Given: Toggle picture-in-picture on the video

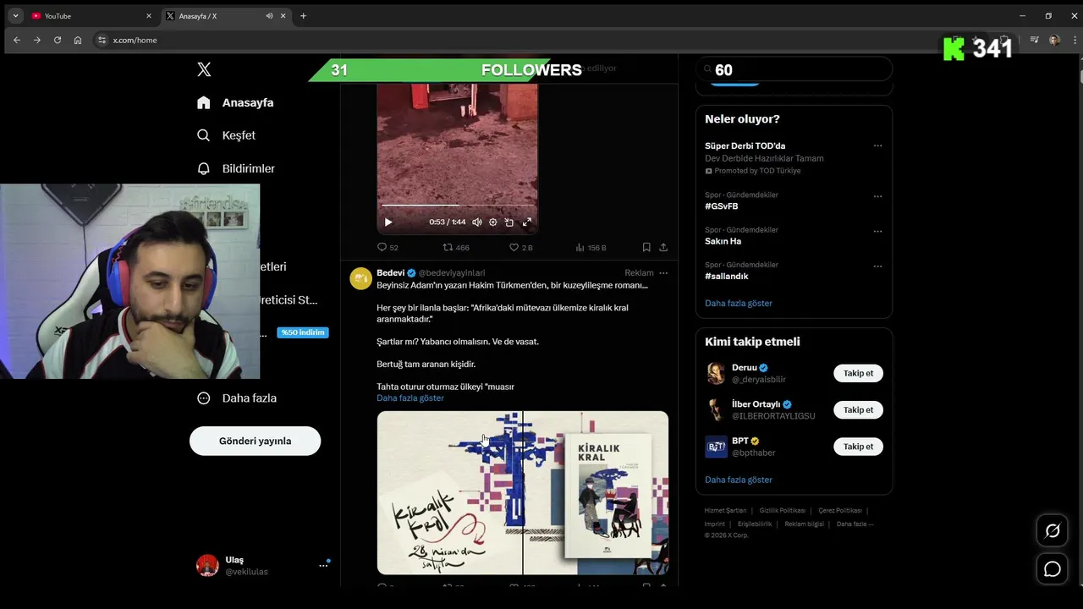Looking at the screenshot, I should 509,222.
